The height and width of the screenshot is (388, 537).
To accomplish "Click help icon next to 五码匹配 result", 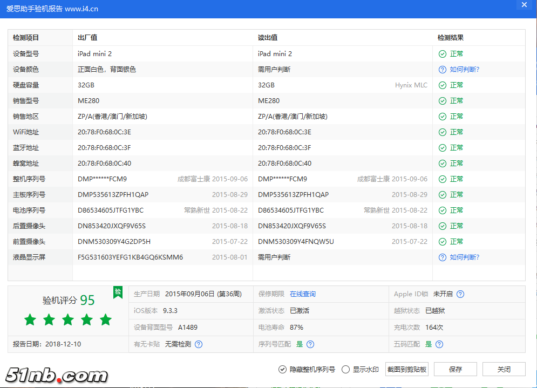I will click(x=439, y=344).
